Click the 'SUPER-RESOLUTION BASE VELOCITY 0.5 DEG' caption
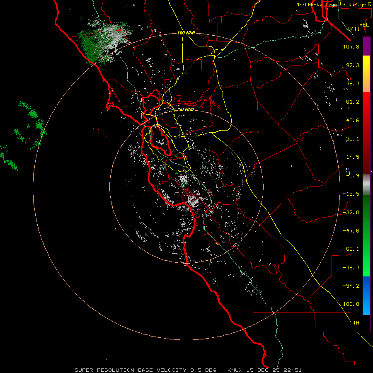Image resolution: width=373 pixels, height=373 pixels. tap(145, 370)
